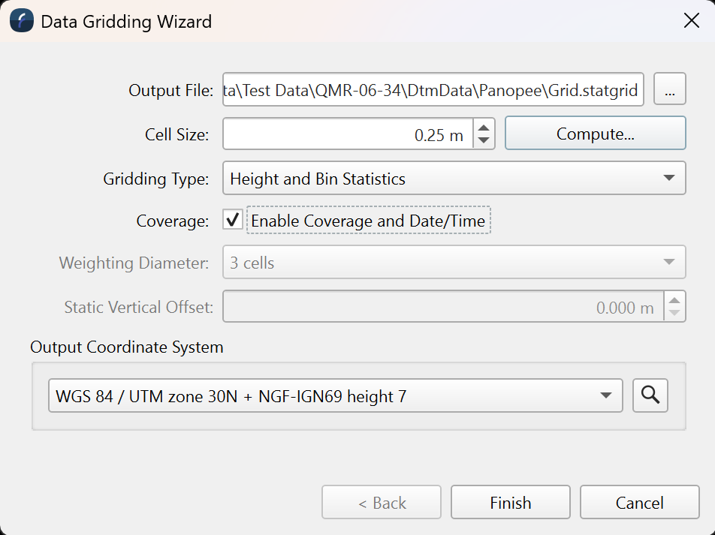The image size is (715, 535).
Task: Click the Enable Coverage and Date/Time label
Action: (x=368, y=221)
